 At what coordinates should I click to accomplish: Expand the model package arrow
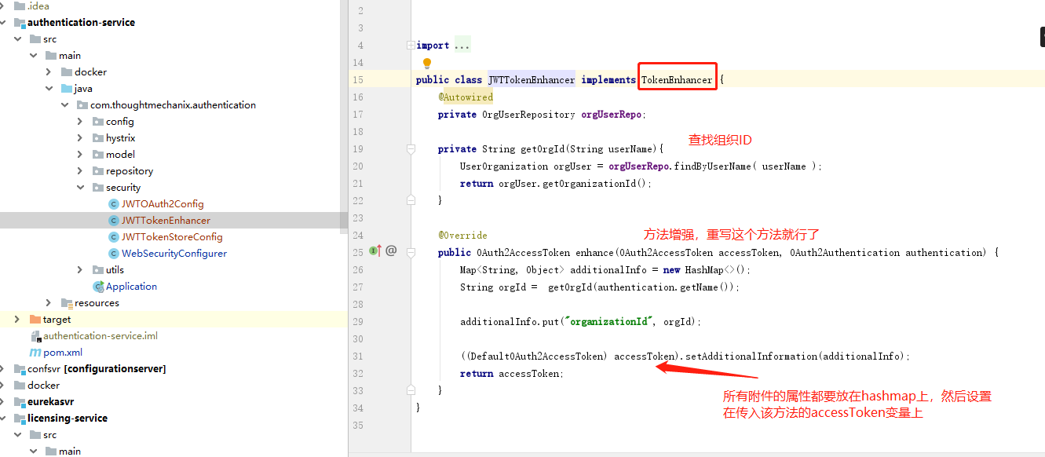(x=80, y=155)
